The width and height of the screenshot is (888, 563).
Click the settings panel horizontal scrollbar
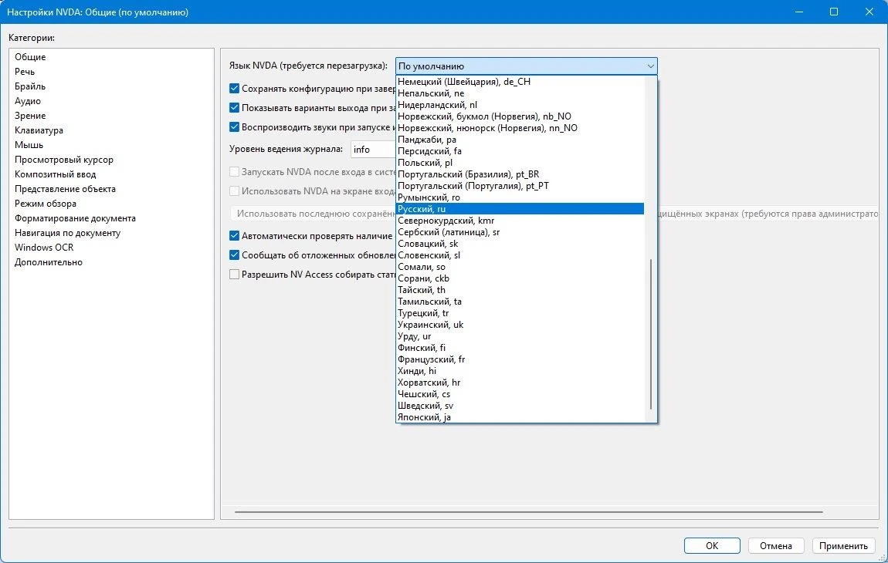pos(528,512)
